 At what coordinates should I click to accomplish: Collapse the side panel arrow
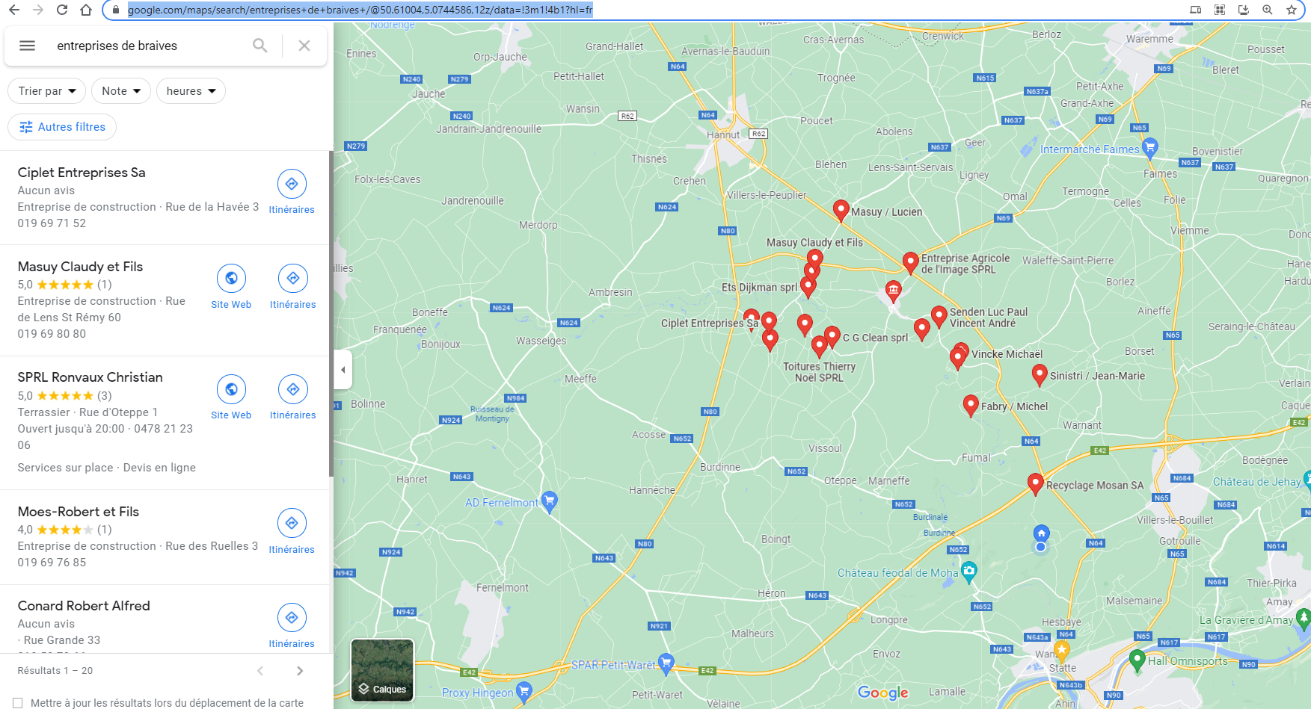click(343, 370)
